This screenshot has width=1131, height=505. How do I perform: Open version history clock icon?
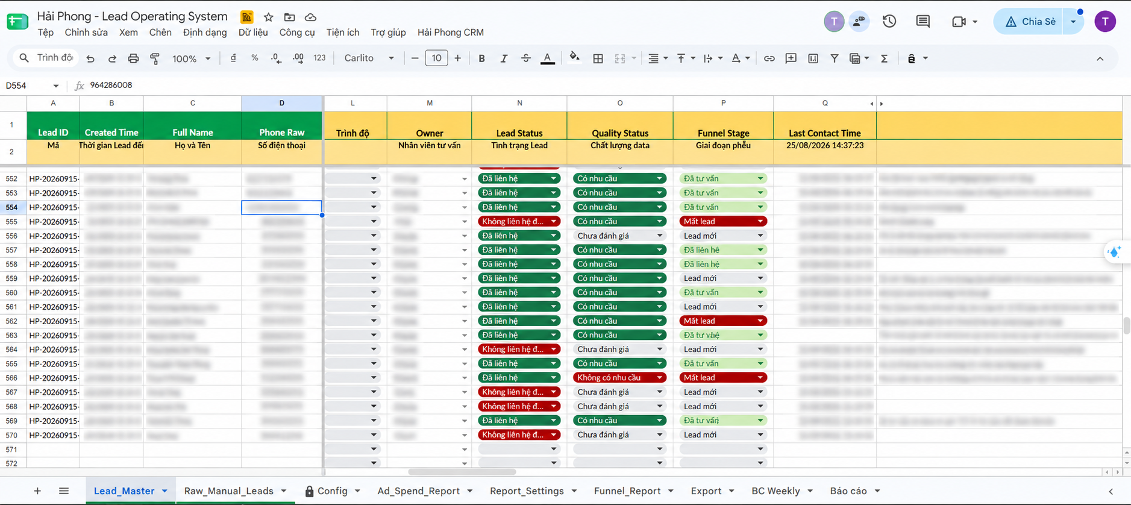889,22
